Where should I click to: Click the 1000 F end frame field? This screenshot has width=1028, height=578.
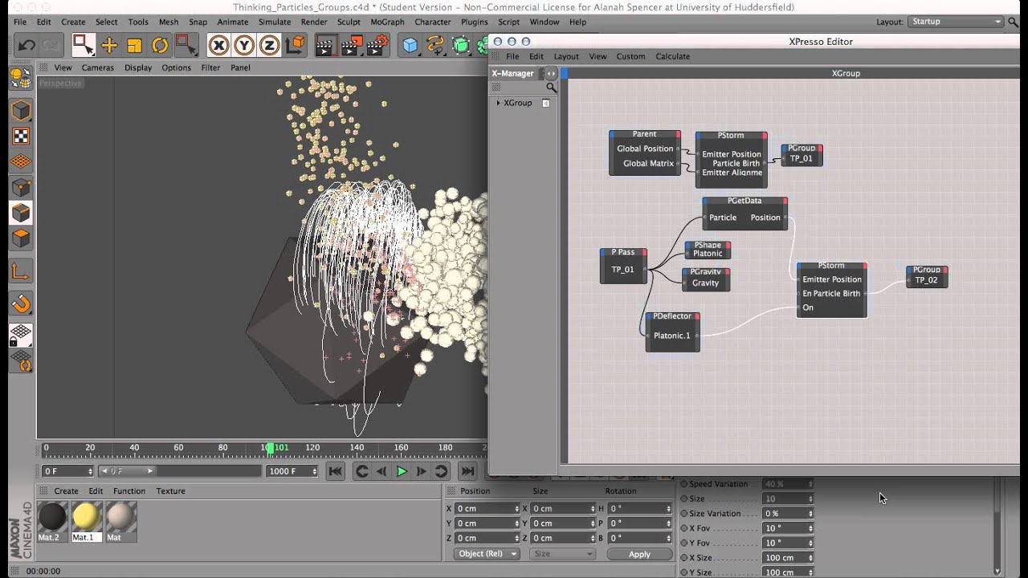coord(292,471)
